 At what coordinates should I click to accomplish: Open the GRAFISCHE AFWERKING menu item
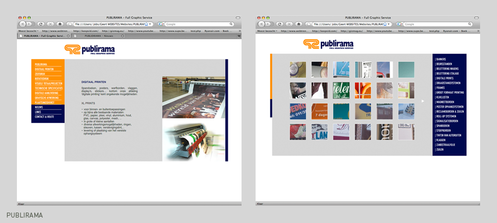click(x=47, y=98)
